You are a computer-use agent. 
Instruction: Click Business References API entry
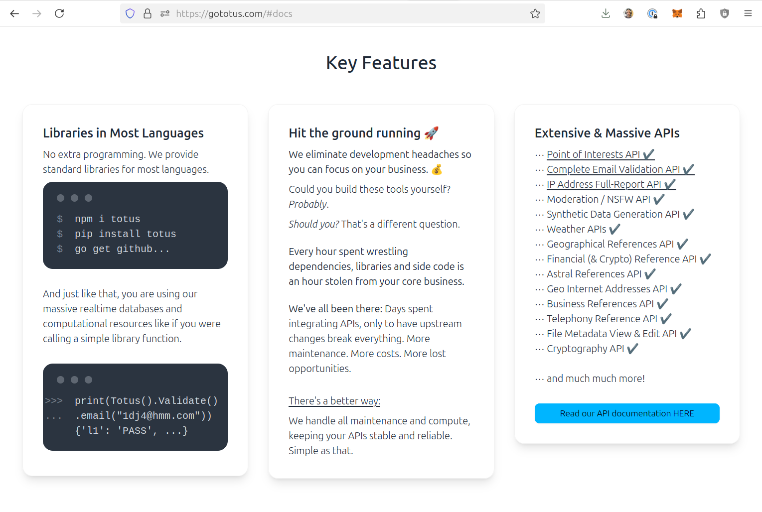pyautogui.click(x=607, y=304)
